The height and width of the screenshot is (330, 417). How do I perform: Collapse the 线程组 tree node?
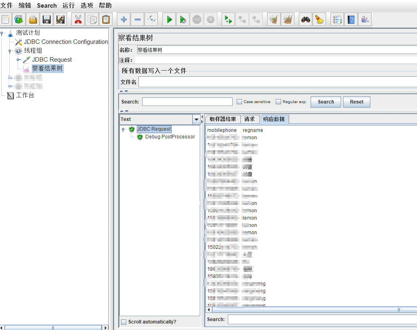(x=10, y=51)
